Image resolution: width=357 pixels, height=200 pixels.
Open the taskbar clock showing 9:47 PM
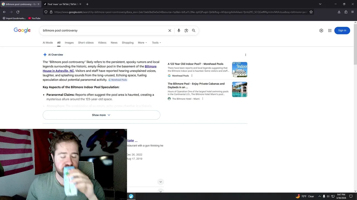341,196
